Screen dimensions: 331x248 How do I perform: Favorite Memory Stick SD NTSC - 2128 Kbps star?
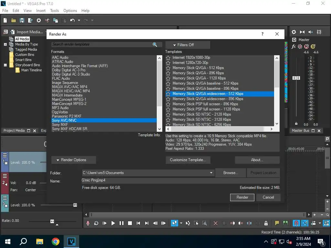coord(168,115)
